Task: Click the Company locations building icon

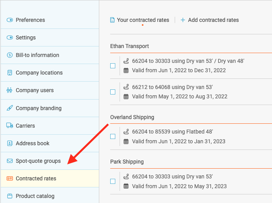Action: coord(10,73)
